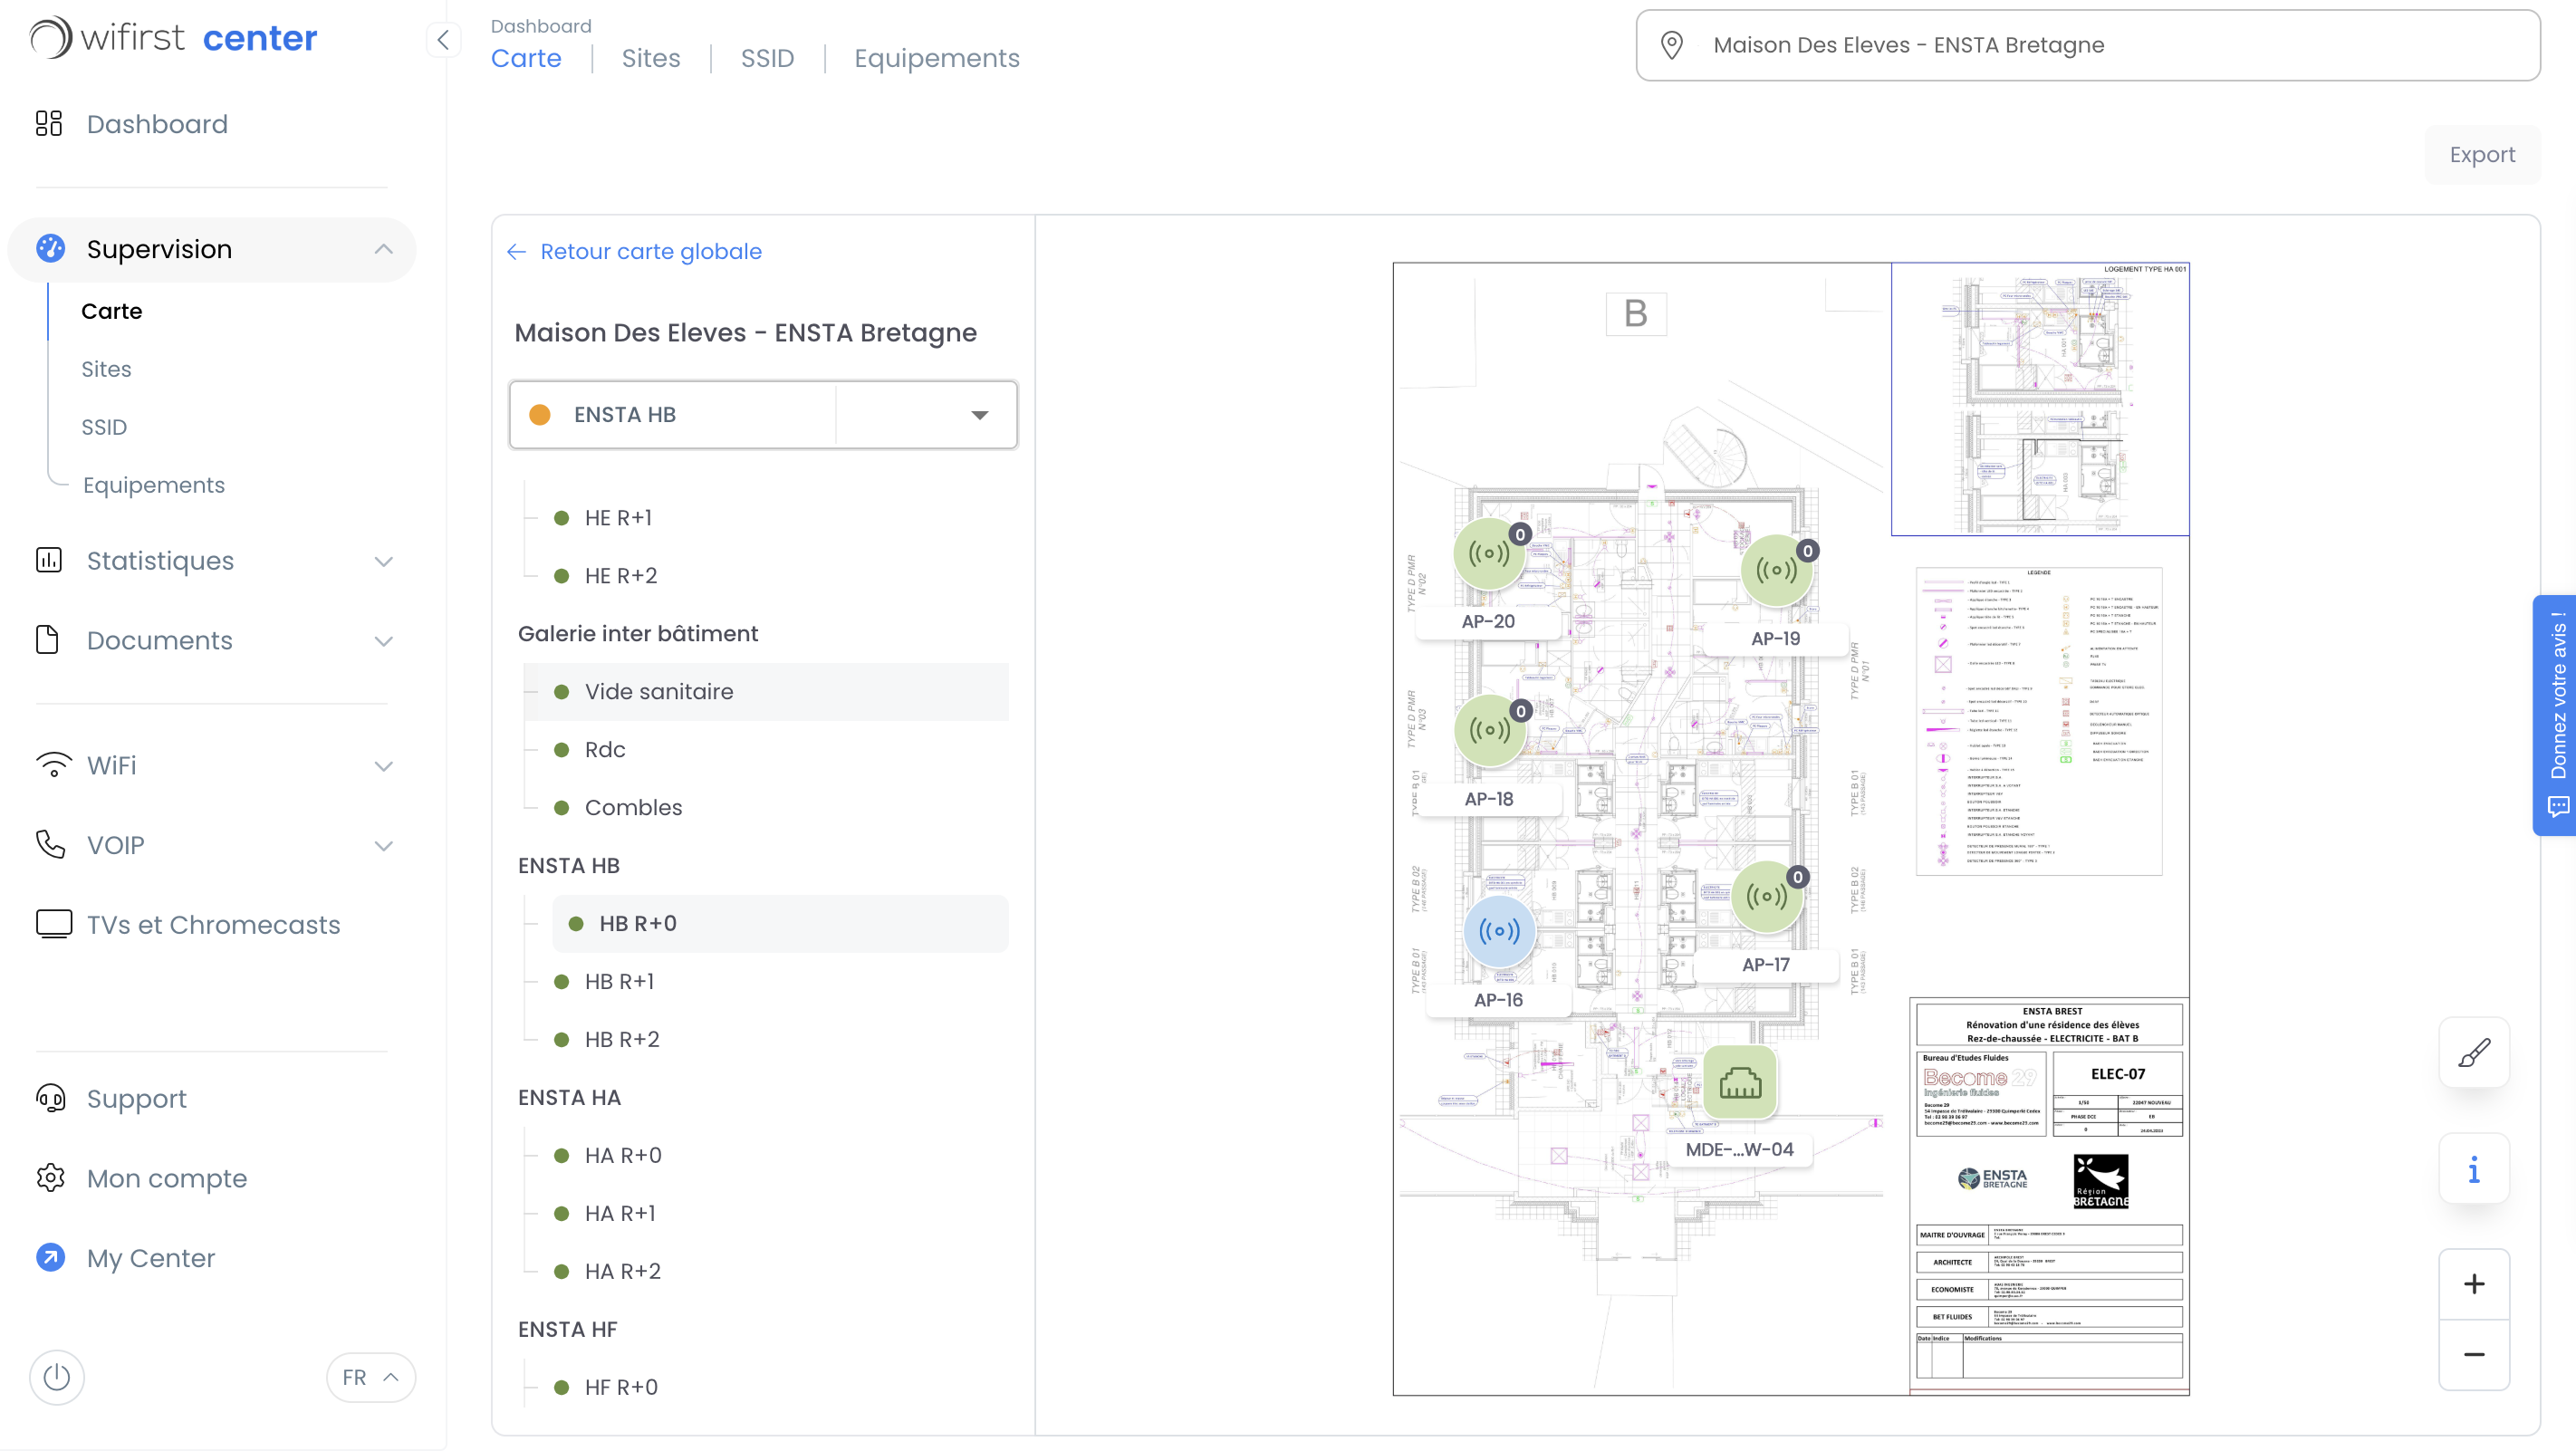
Task: Open TVs et Chromecasts section
Action: point(211,925)
